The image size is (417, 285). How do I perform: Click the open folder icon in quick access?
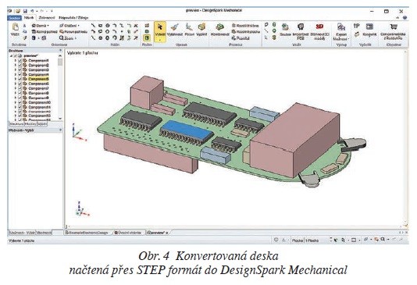click(18, 11)
